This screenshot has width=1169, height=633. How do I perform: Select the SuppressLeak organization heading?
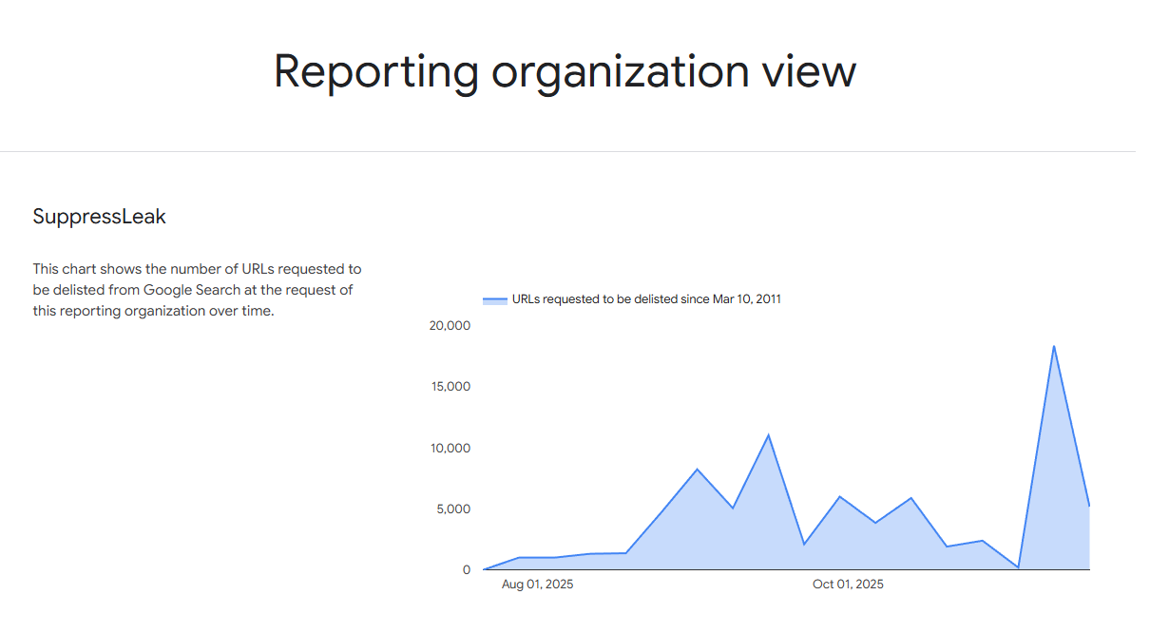point(99,217)
